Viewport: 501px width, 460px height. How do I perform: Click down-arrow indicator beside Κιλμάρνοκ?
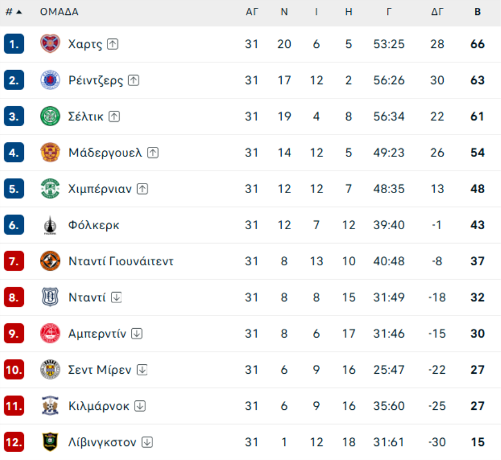click(x=140, y=406)
